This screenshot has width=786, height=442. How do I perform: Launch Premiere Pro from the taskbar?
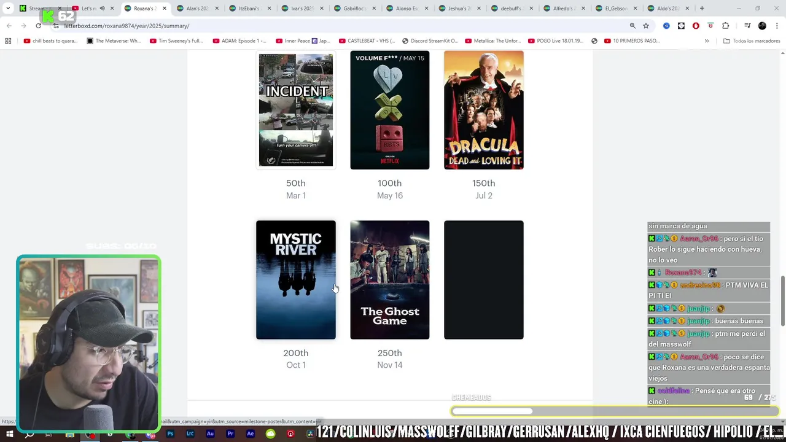(x=230, y=434)
